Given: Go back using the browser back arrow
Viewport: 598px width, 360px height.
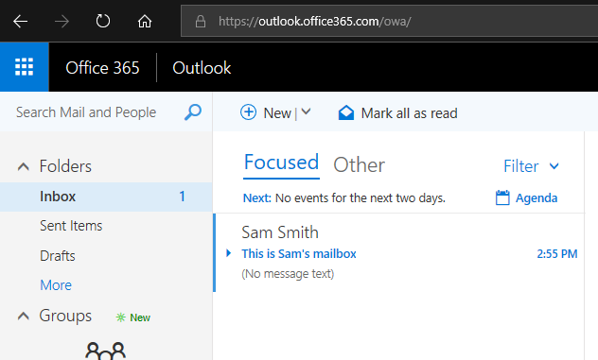Looking at the screenshot, I should pos(20,22).
